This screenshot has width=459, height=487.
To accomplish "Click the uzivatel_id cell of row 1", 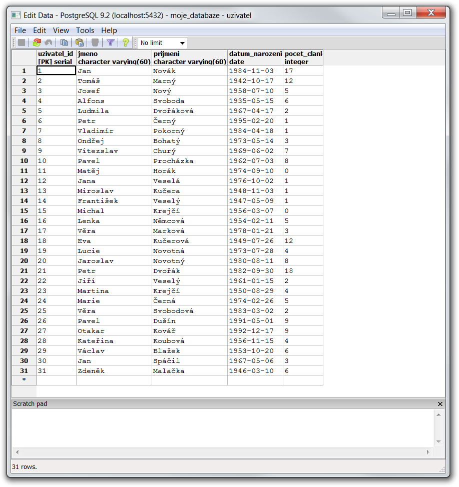I will click(x=56, y=71).
